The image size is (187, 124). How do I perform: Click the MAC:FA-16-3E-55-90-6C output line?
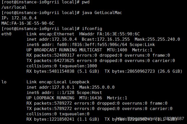point(28,23)
